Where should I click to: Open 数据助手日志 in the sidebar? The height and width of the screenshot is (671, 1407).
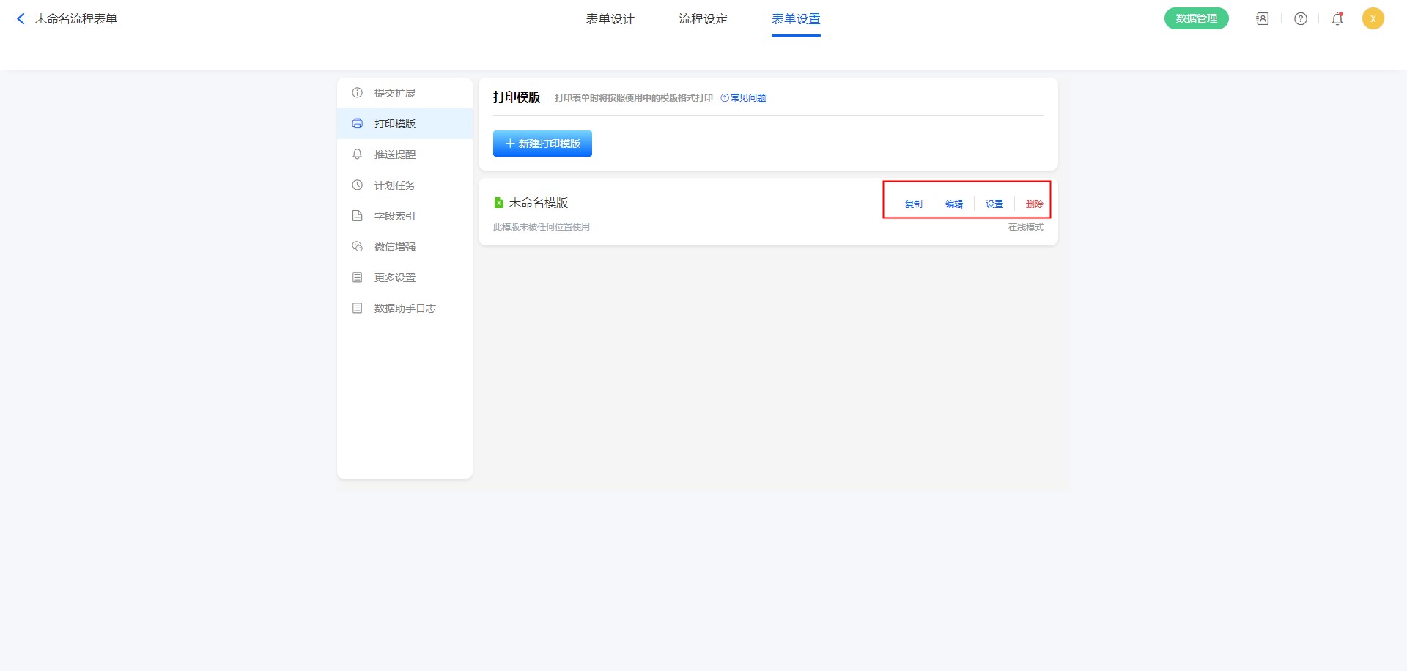(x=405, y=308)
